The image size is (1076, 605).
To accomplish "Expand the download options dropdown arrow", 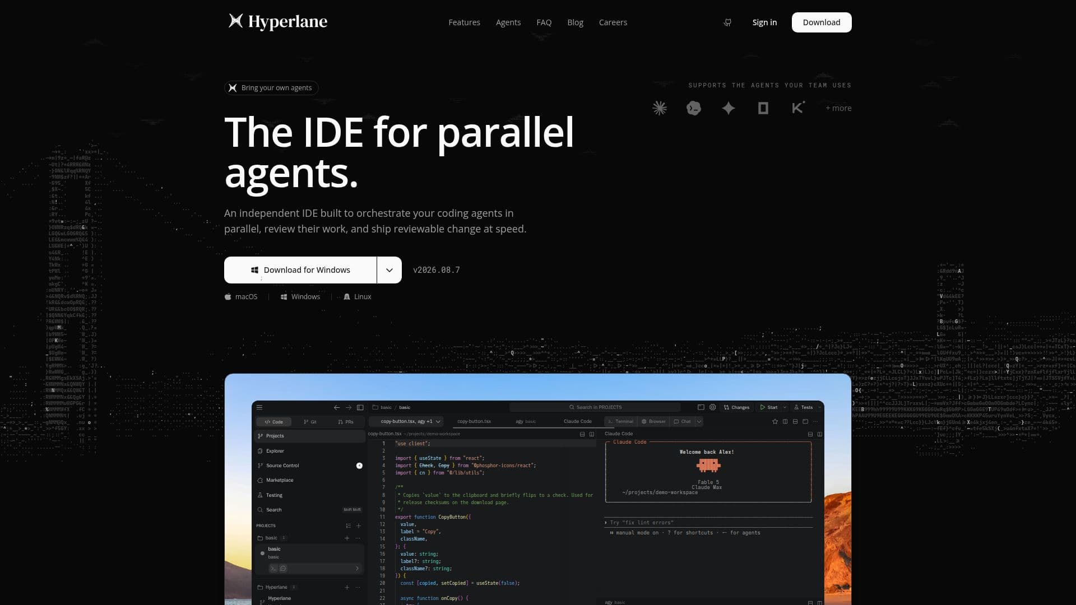I will tap(389, 270).
